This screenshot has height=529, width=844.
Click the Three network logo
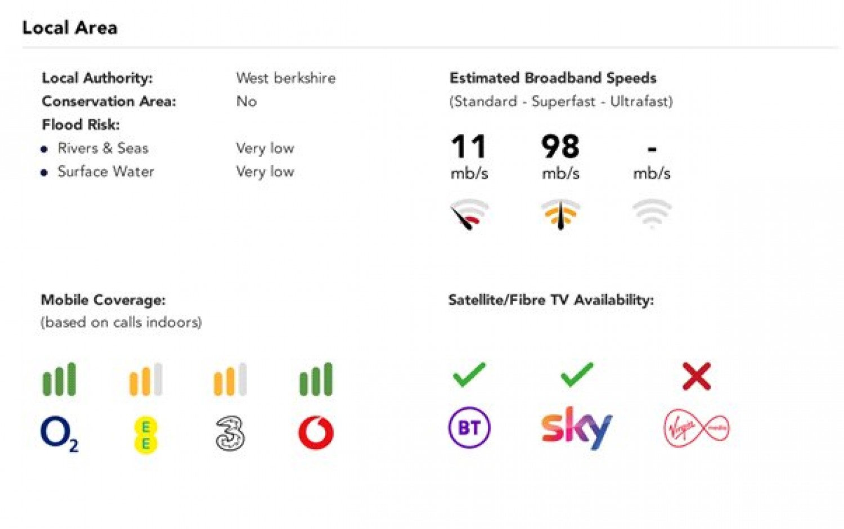tap(230, 433)
